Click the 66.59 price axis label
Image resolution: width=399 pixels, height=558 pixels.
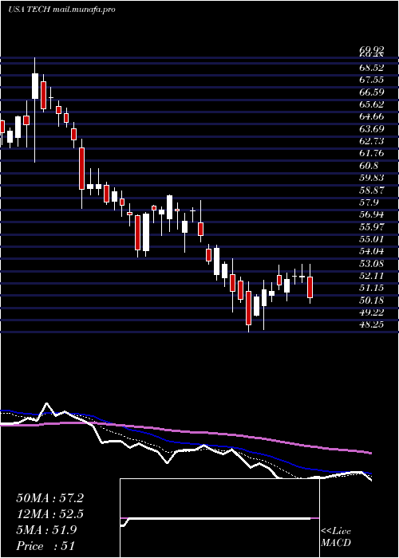click(371, 92)
